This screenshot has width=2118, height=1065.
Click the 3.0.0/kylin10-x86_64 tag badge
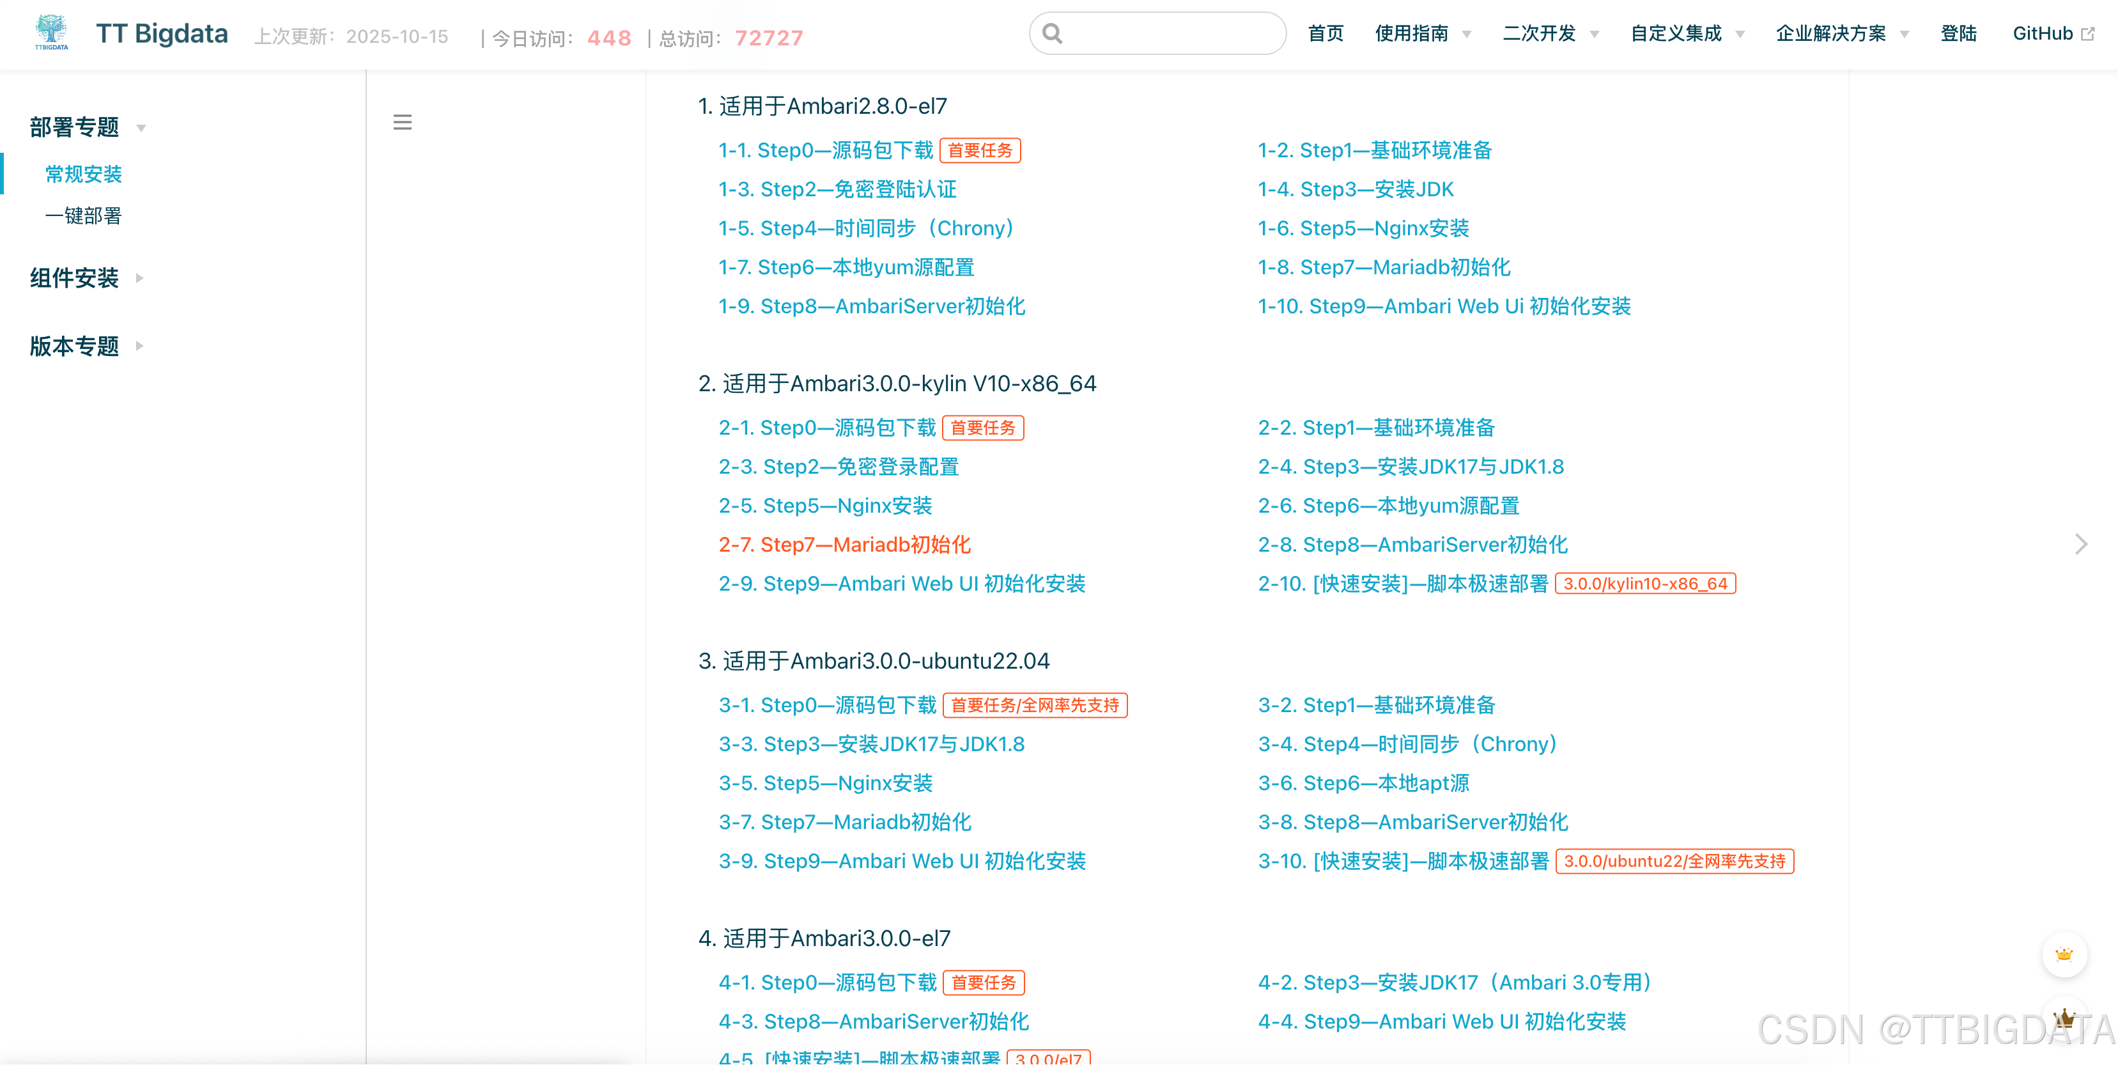[x=1644, y=584]
